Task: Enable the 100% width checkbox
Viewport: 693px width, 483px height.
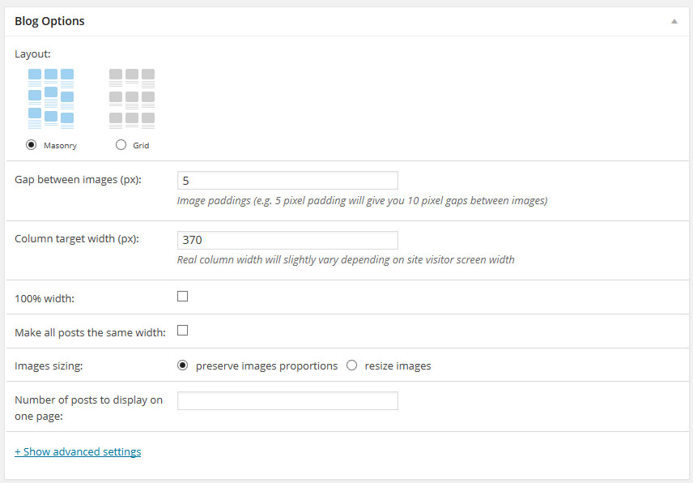Action: [x=183, y=297]
